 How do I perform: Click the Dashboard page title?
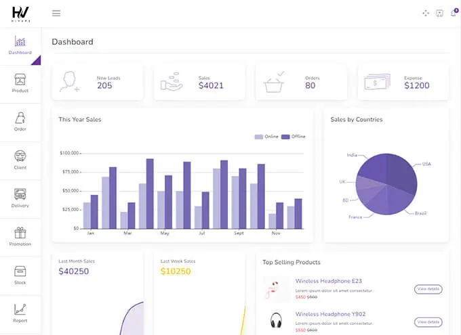tap(73, 42)
